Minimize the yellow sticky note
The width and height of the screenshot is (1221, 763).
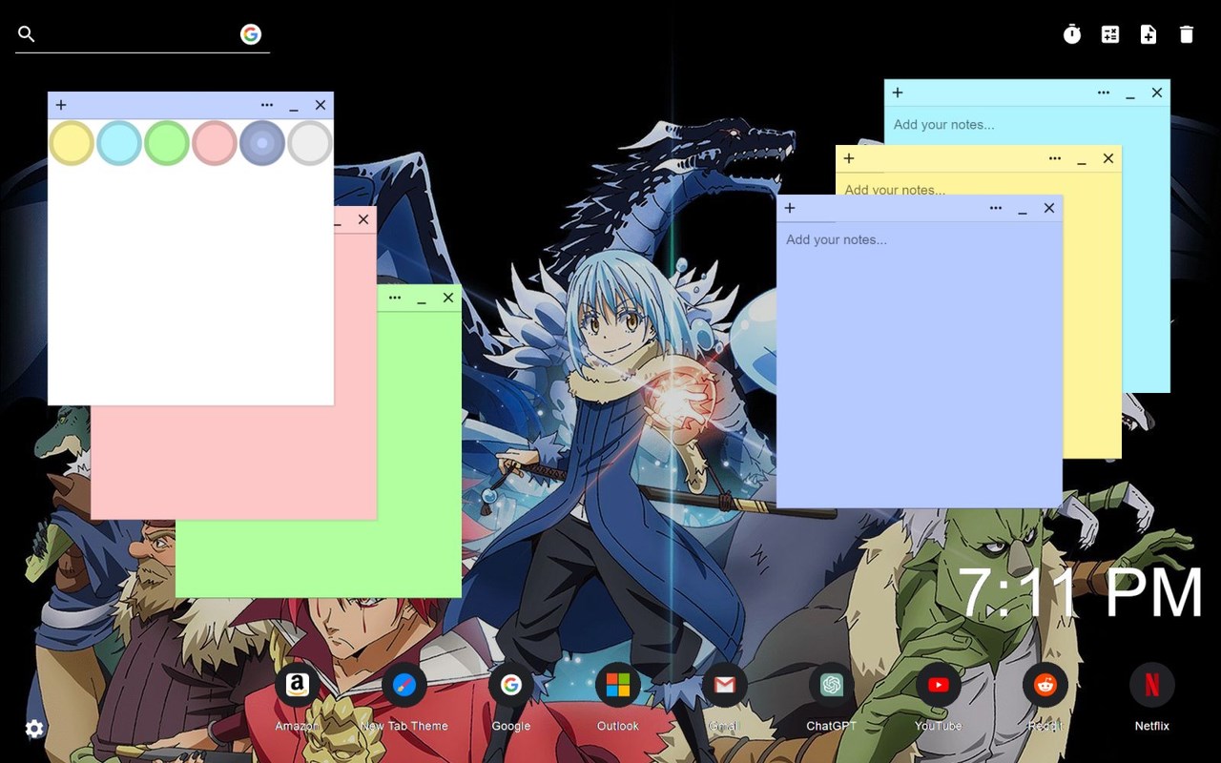(x=1082, y=160)
